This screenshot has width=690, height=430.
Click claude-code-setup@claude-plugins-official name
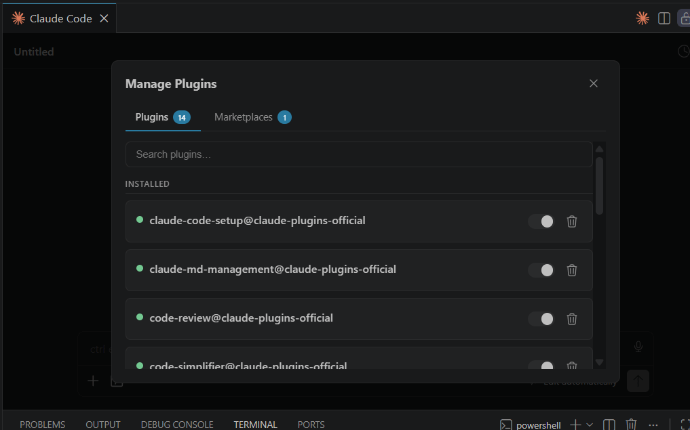(x=257, y=221)
